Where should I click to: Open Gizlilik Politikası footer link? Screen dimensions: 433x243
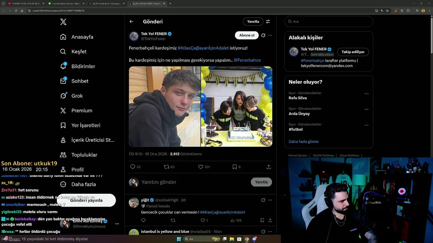pos(323,156)
